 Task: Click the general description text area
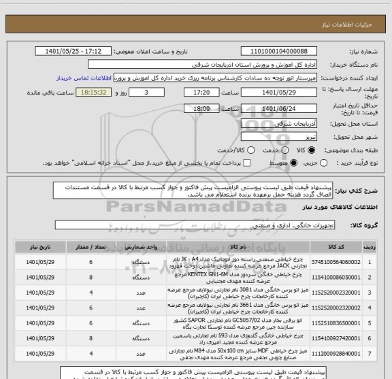tap(193, 191)
